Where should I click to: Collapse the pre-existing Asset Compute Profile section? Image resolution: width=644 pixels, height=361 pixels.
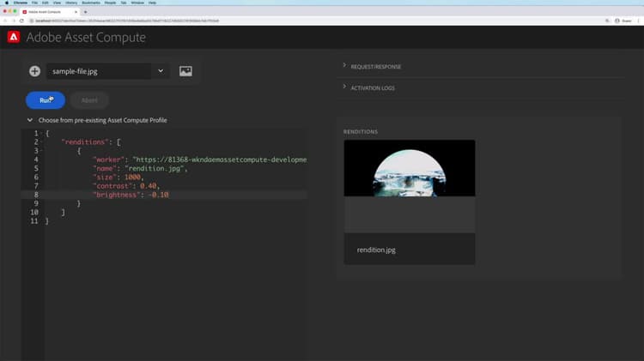tap(29, 120)
